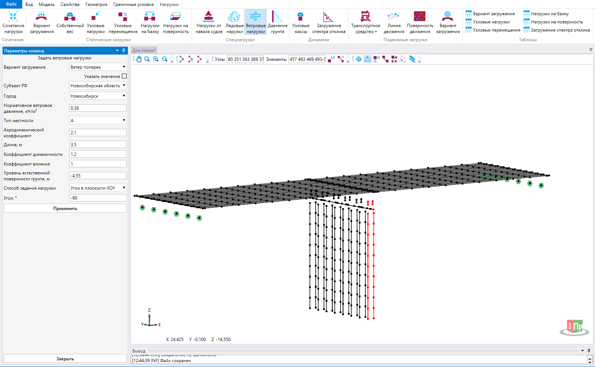Screen dimensions: 595x367
Task: Open the Параметры команд panel options arrow
Action: click(117, 50)
